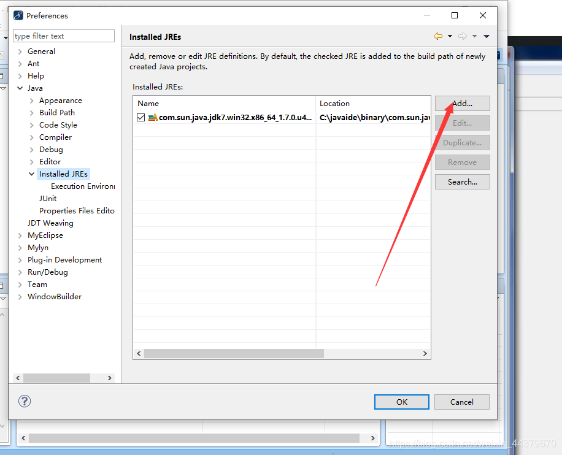The width and height of the screenshot is (562, 455).
Task: Click tree panel scroll left arrow
Action: point(18,378)
